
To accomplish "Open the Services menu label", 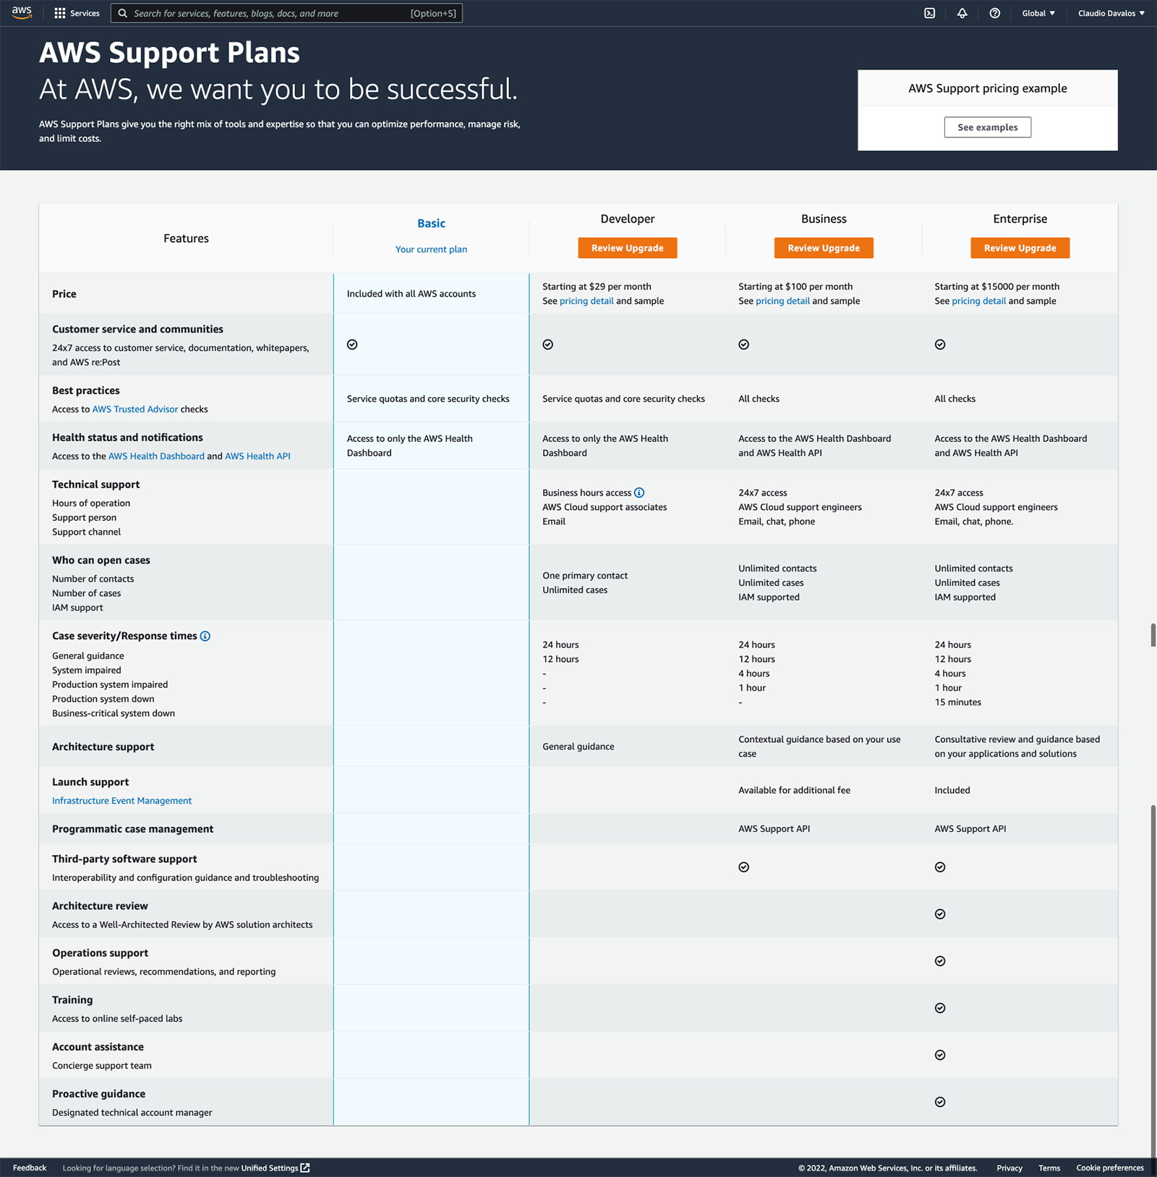I will (85, 13).
